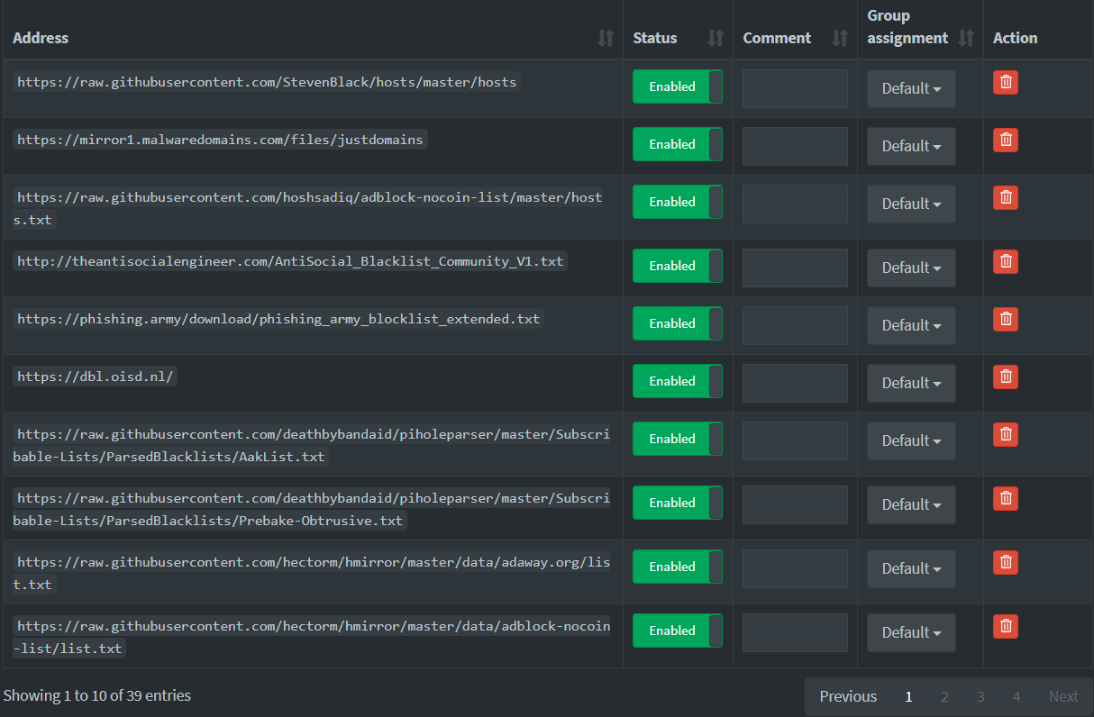This screenshot has height=717, width=1094.
Task: Expand group assignment for AakList.txt row
Action: click(911, 440)
